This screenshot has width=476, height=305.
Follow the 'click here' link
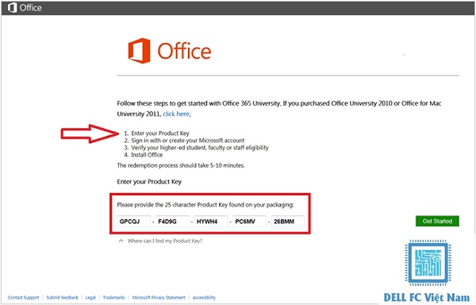click(x=176, y=114)
